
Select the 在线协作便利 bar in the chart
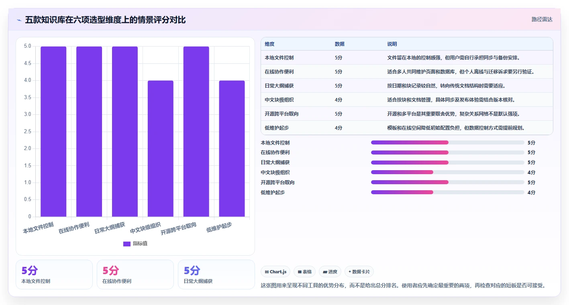(x=89, y=132)
